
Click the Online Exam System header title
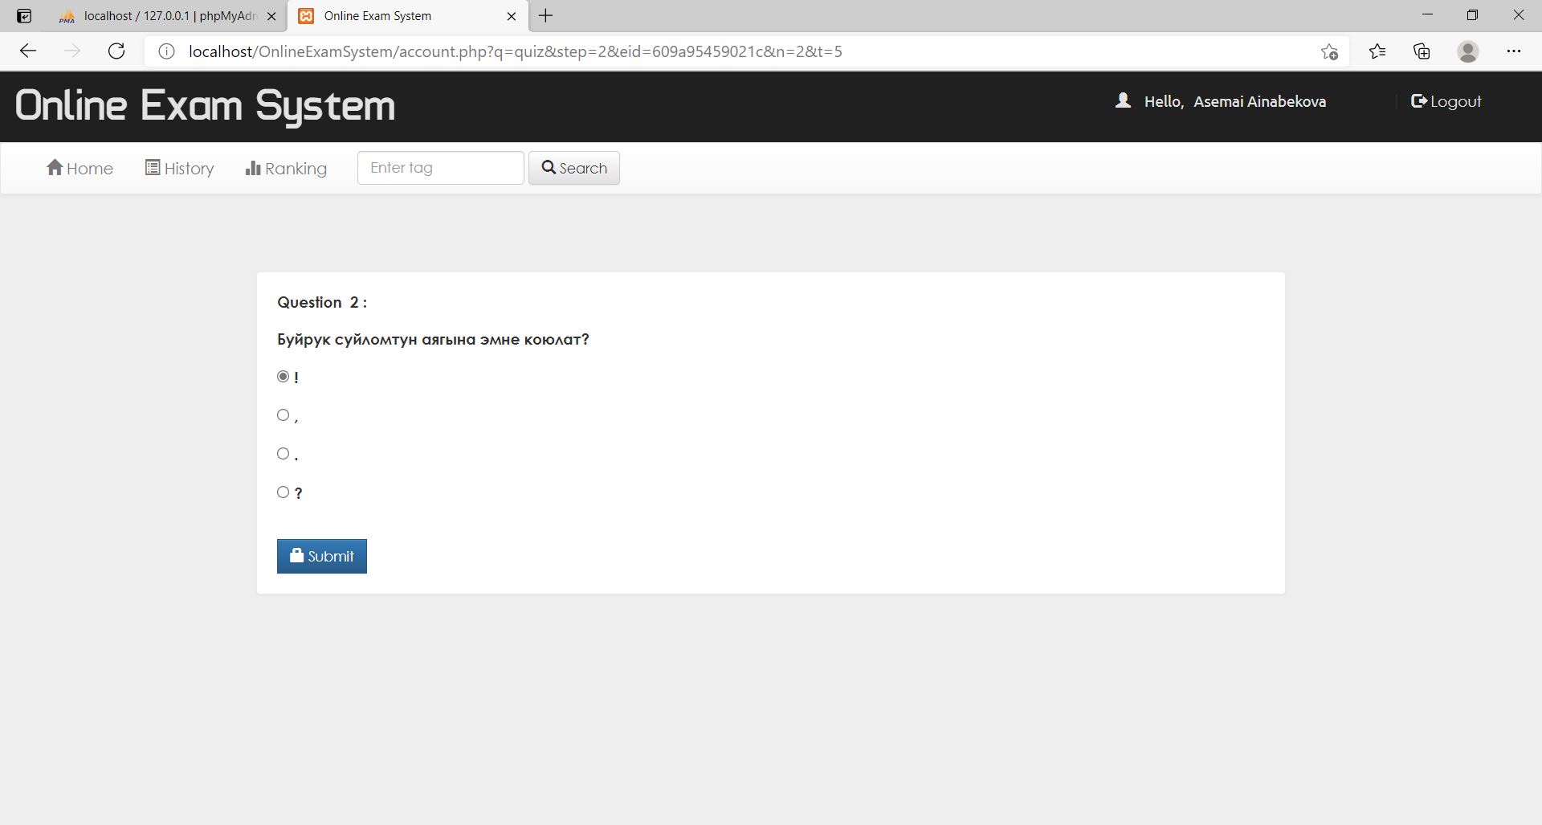pyautogui.click(x=206, y=106)
